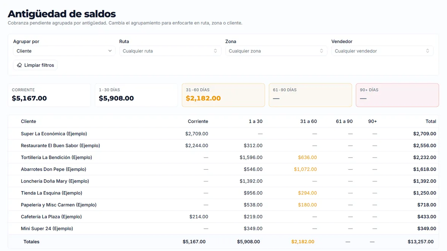Open the Agrupar por Cliente dropdown

[64, 51]
